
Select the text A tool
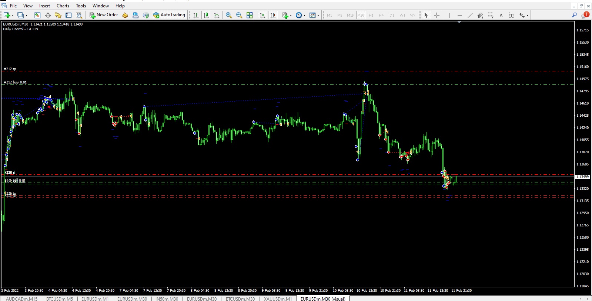[501, 15]
